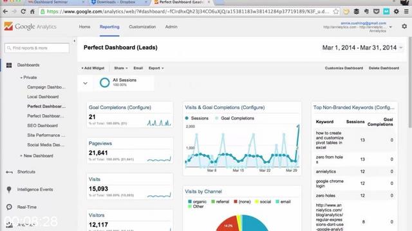Click keyword 'google chrome login' in table
This screenshot has width=412, height=231.
[330, 184]
